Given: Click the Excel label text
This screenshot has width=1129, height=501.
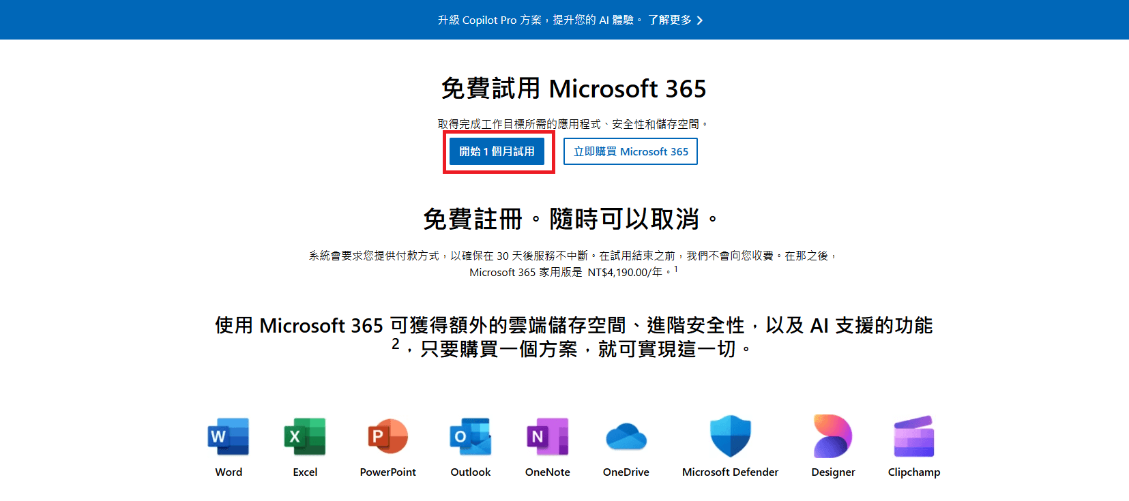Looking at the screenshot, I should pyautogui.click(x=305, y=472).
